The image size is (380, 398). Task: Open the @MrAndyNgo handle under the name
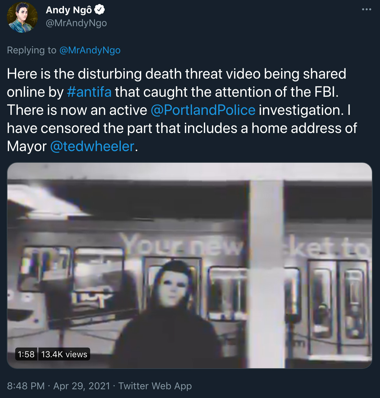[x=76, y=23]
